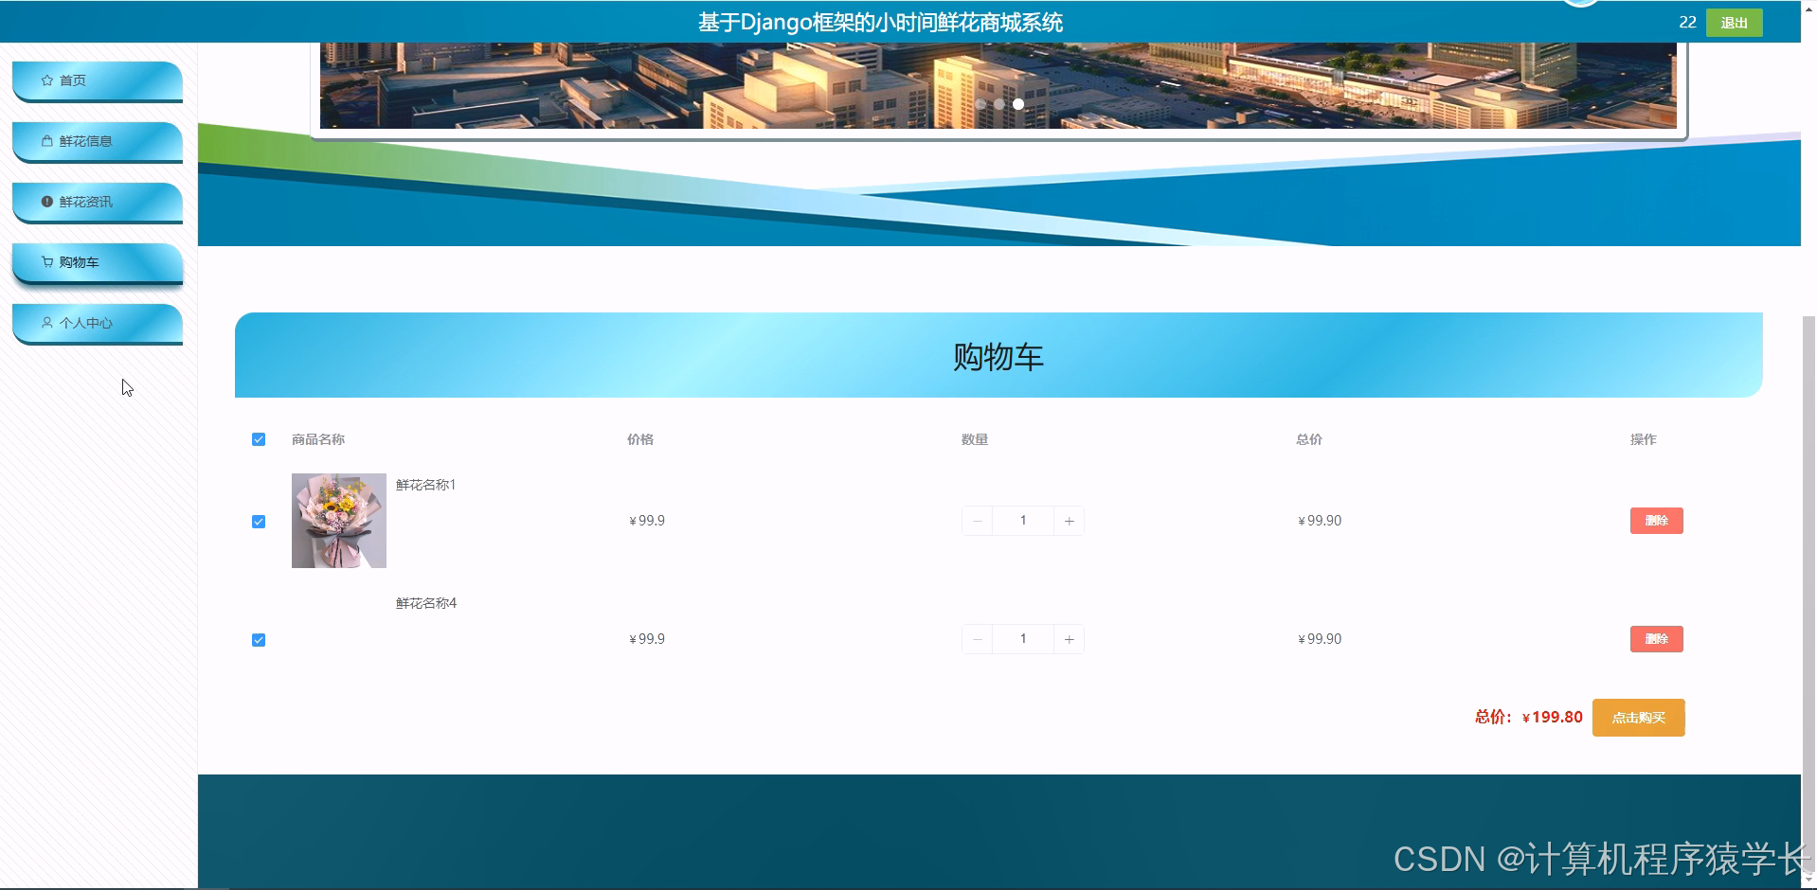
Task: Open the 个人中心 menu item
Action: [x=97, y=323]
